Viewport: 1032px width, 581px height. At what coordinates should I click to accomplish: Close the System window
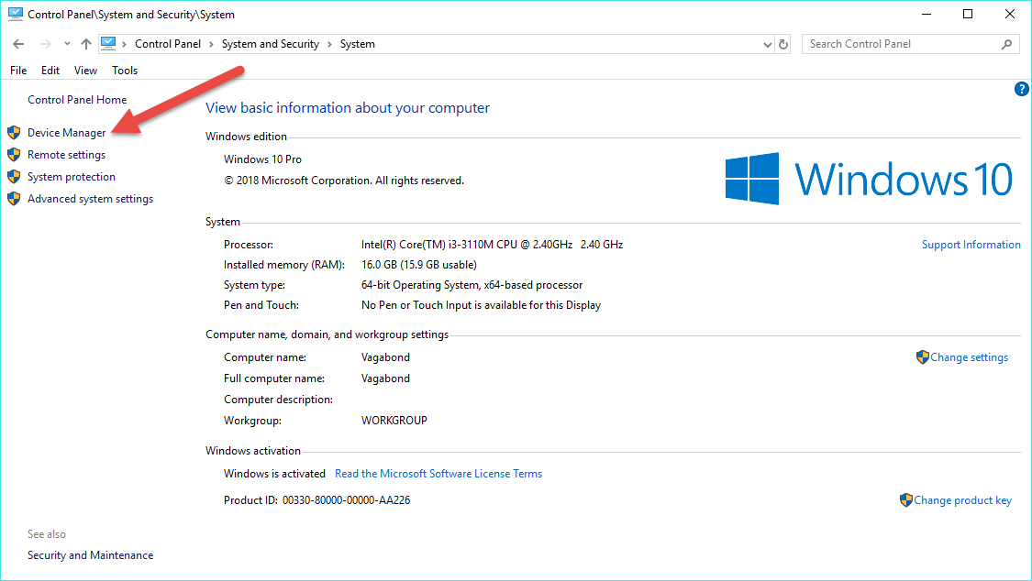(x=1010, y=14)
